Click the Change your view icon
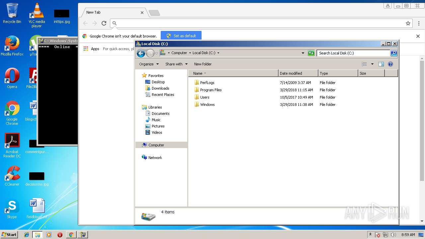The image size is (425, 239). (x=364, y=64)
